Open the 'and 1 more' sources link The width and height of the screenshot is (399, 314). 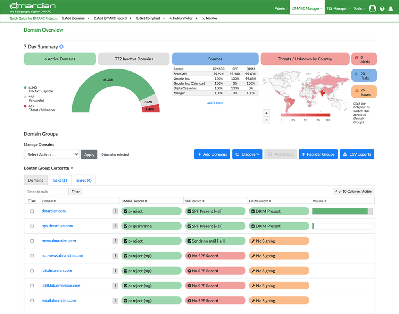pyautogui.click(x=215, y=102)
